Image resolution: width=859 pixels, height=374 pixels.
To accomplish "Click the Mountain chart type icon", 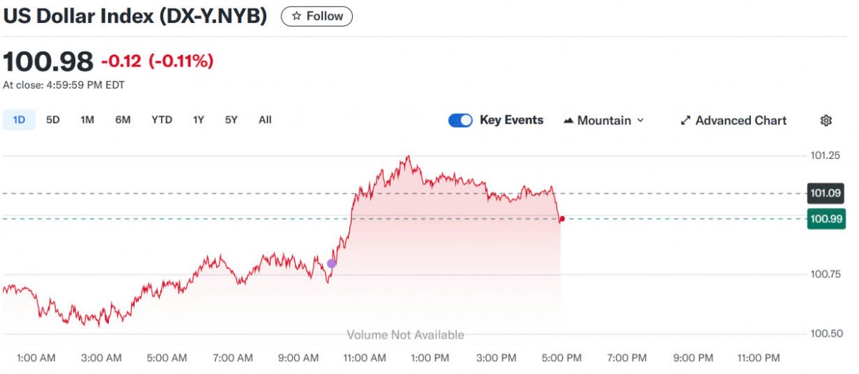I will [x=569, y=120].
